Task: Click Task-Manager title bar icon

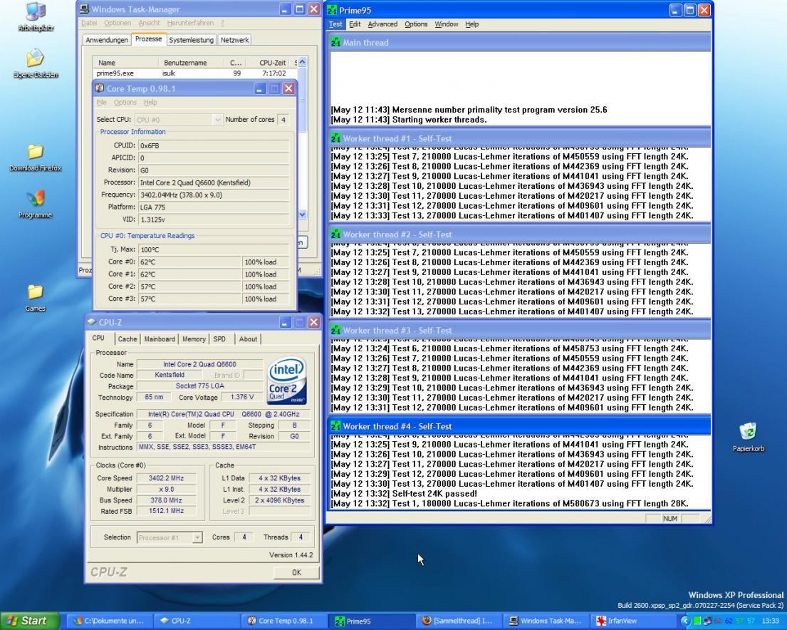Action: point(84,9)
